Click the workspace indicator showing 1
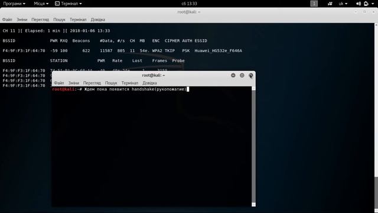Viewport: 378px width, 213px height. pos(314,4)
